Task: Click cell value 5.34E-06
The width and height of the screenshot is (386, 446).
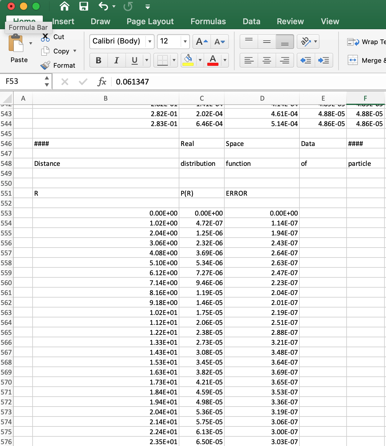Action: (202, 263)
